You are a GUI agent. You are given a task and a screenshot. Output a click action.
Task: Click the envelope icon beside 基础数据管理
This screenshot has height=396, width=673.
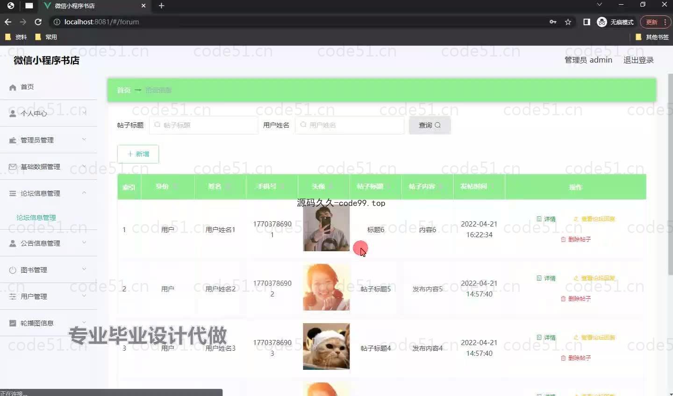coord(13,167)
